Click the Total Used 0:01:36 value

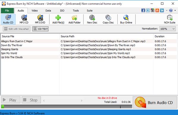tap(126, 102)
